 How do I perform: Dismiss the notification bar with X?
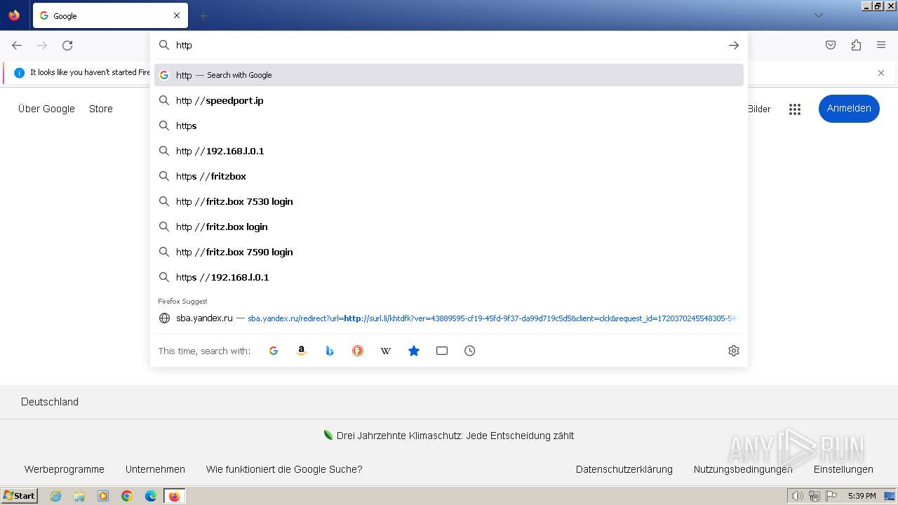pos(881,72)
